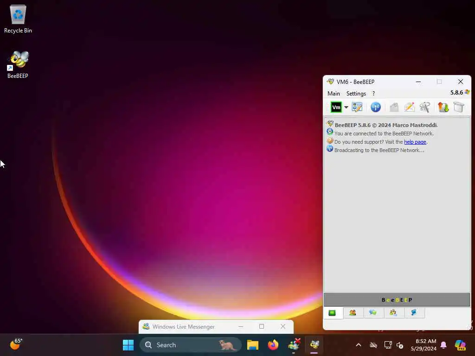The height and width of the screenshot is (356, 475).
Task: Close the Windows Live Messenger window
Action: pyautogui.click(x=282, y=327)
